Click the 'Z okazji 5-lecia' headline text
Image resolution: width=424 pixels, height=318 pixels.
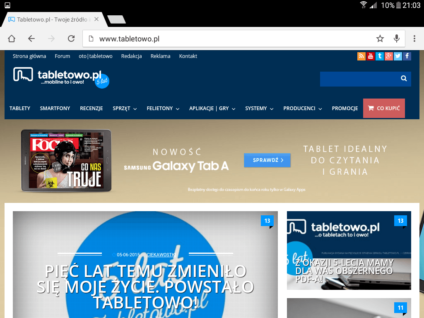click(x=344, y=271)
